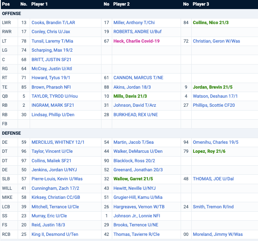Click the Player 2 column header
The height and width of the screenshot is (241, 258).
[121, 4]
